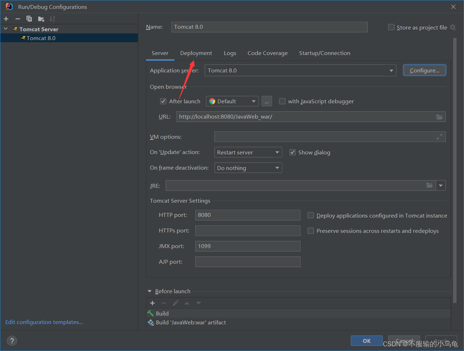Collapse Before launch section
This screenshot has height=351, width=464.
pyautogui.click(x=150, y=291)
